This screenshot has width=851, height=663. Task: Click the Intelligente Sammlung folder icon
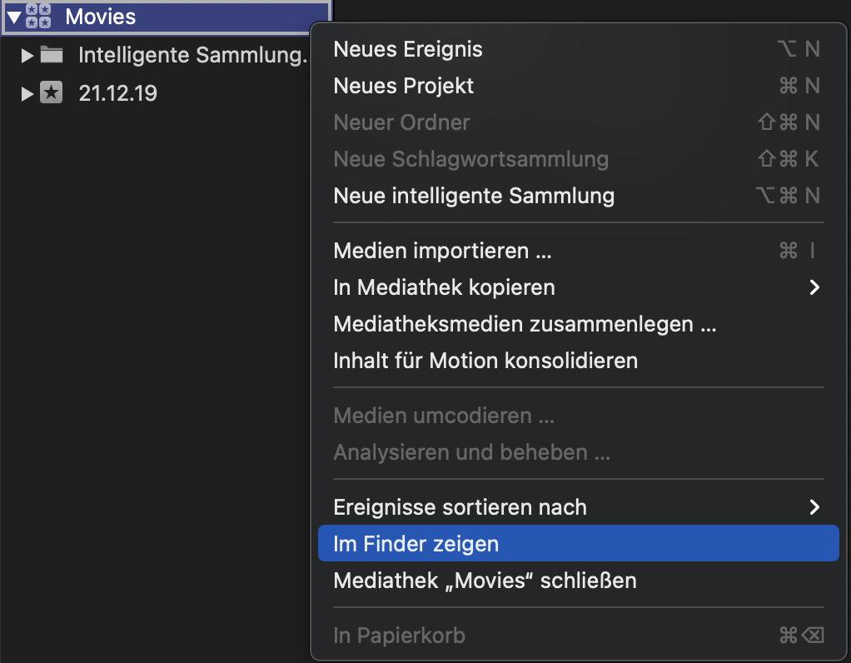click(x=52, y=56)
